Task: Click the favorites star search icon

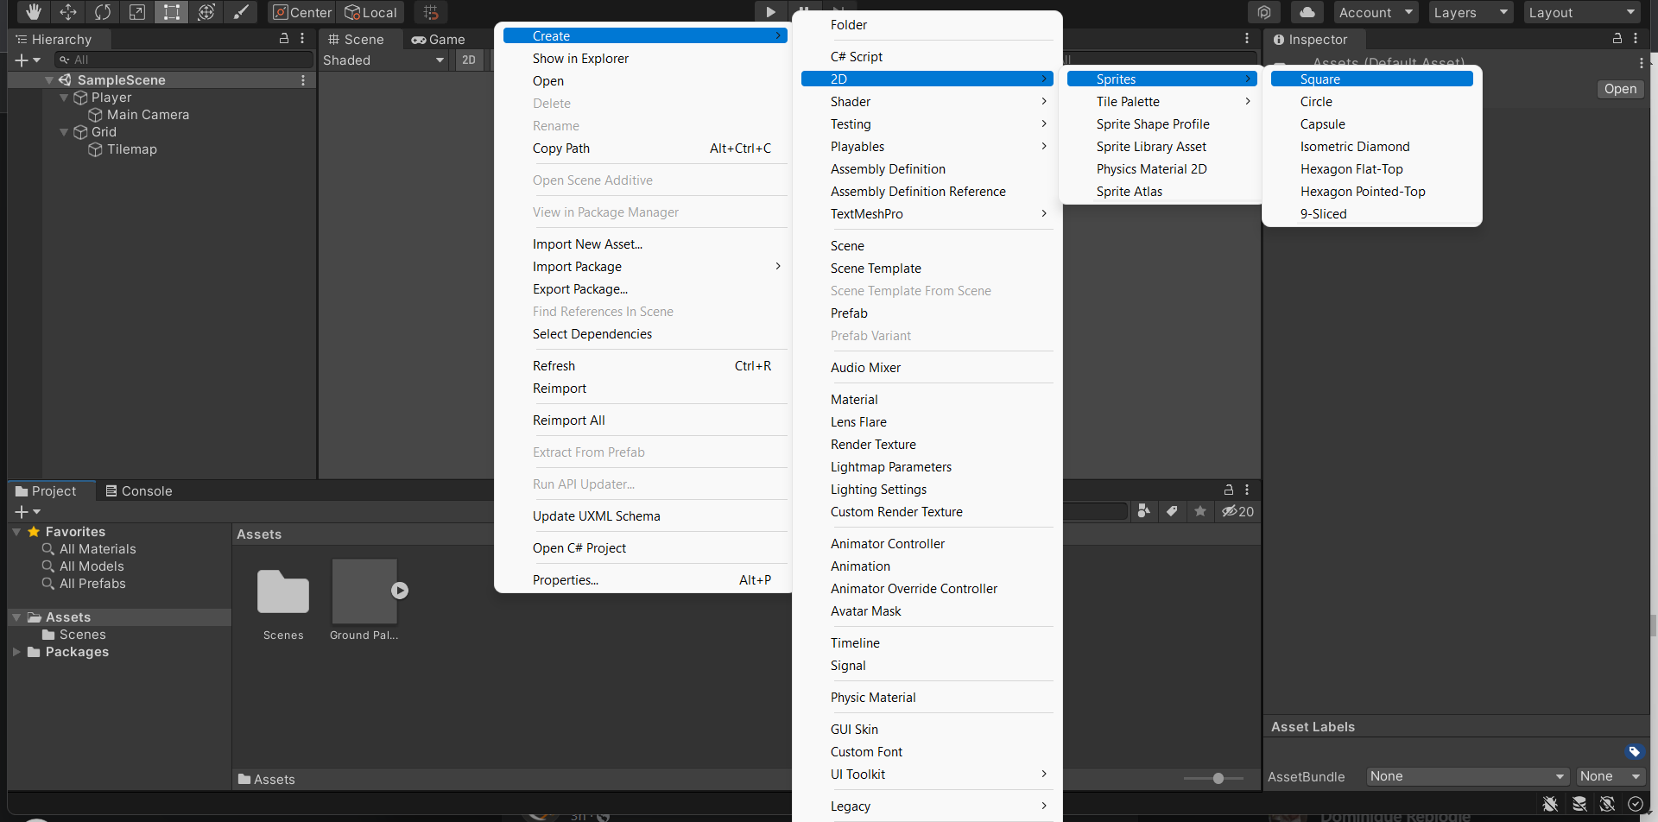Action: (x=1200, y=511)
